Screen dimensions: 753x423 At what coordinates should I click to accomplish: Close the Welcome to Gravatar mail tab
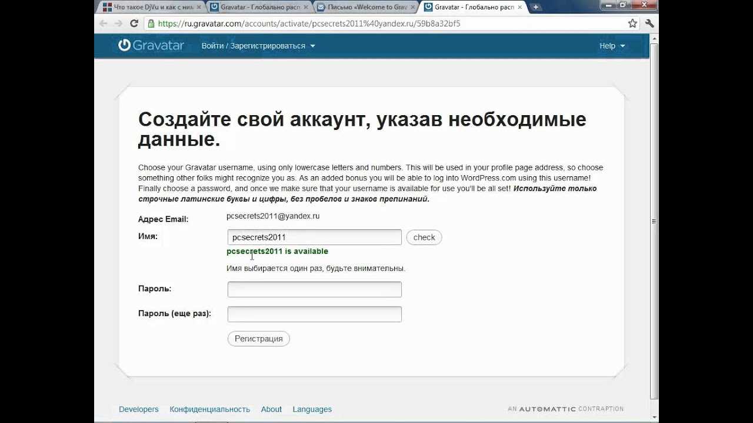[x=412, y=7]
